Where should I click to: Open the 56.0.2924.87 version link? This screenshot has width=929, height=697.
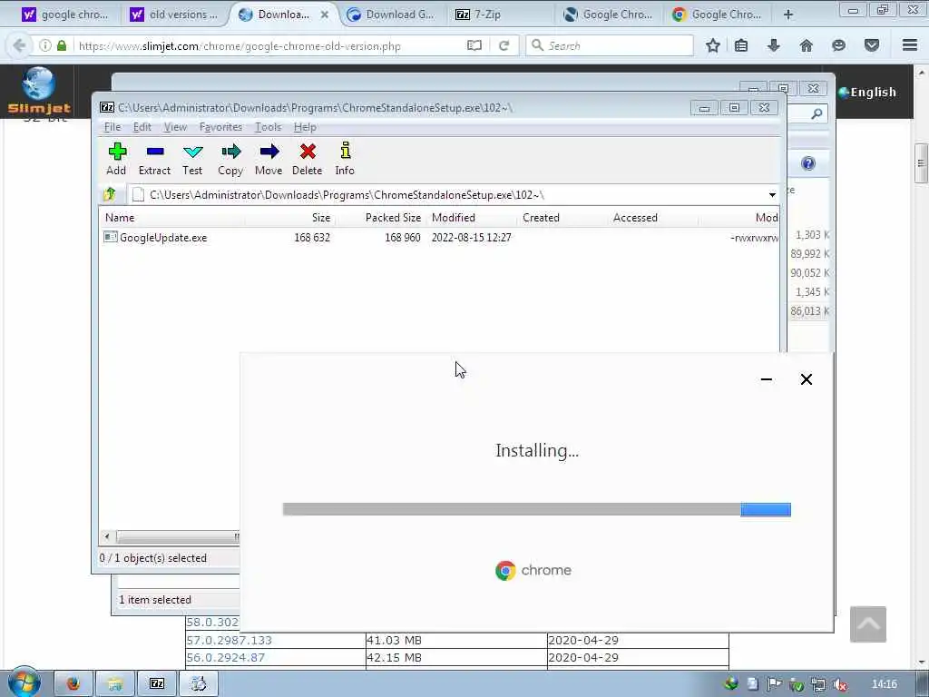pos(225,658)
